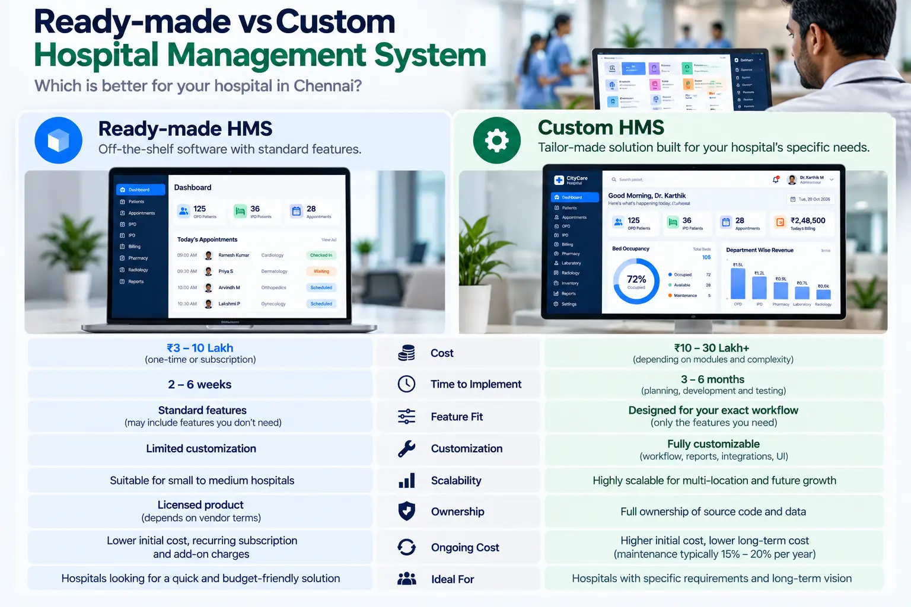Screen dimensions: 911x607
Task: Click the 72% Bed Occupancy donut chart
Action: pyautogui.click(x=636, y=281)
